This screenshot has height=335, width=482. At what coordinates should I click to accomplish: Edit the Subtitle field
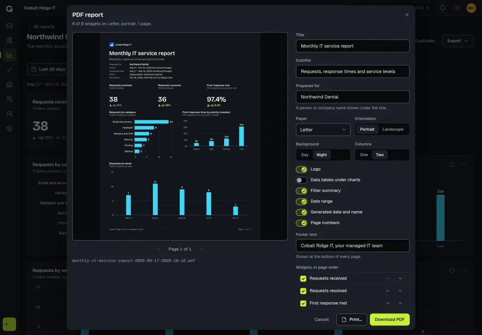pos(353,72)
